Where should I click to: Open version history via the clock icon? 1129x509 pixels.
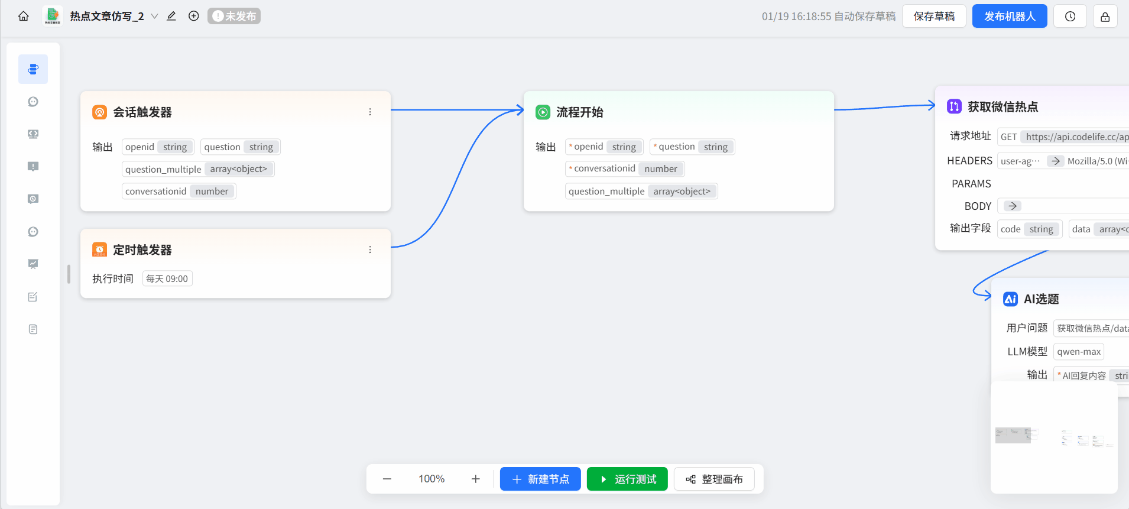coord(1070,17)
